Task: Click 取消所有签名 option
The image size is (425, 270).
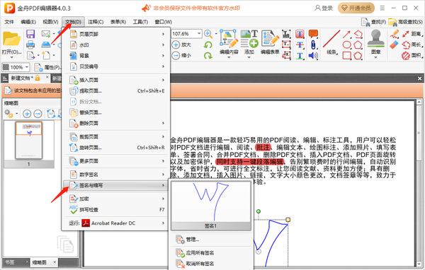Action: point(210,264)
